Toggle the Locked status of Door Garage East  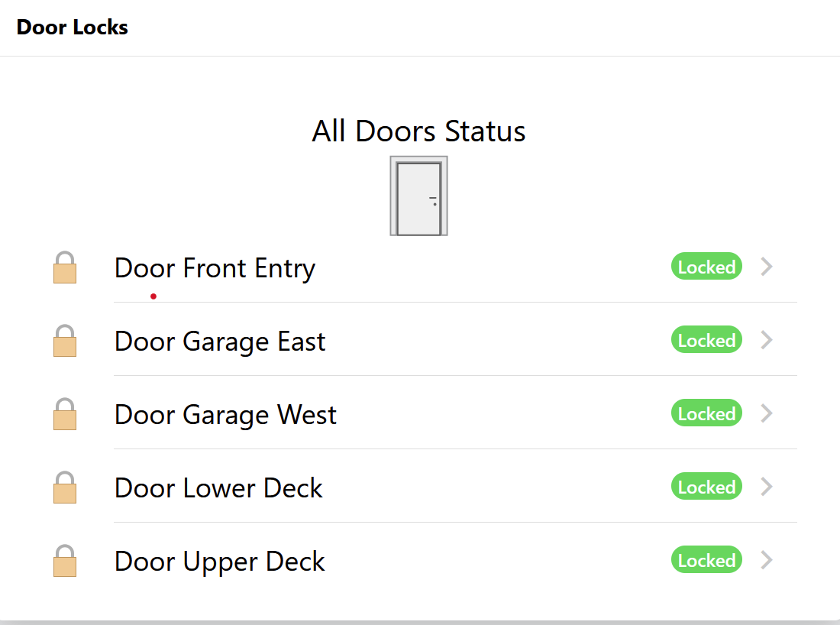tap(706, 340)
